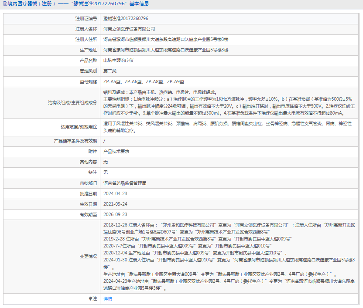Click the 生效日期 row label
The height and width of the screenshot is (308, 363).
(88, 204)
